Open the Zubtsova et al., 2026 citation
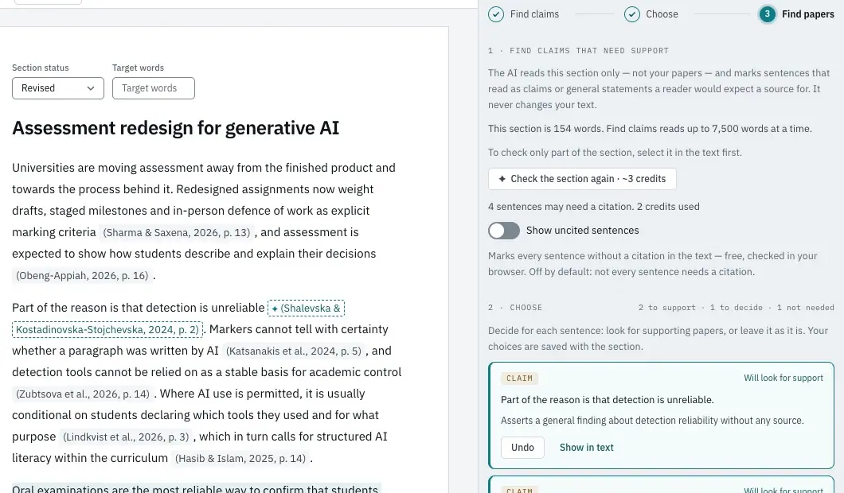 pyautogui.click(x=83, y=394)
